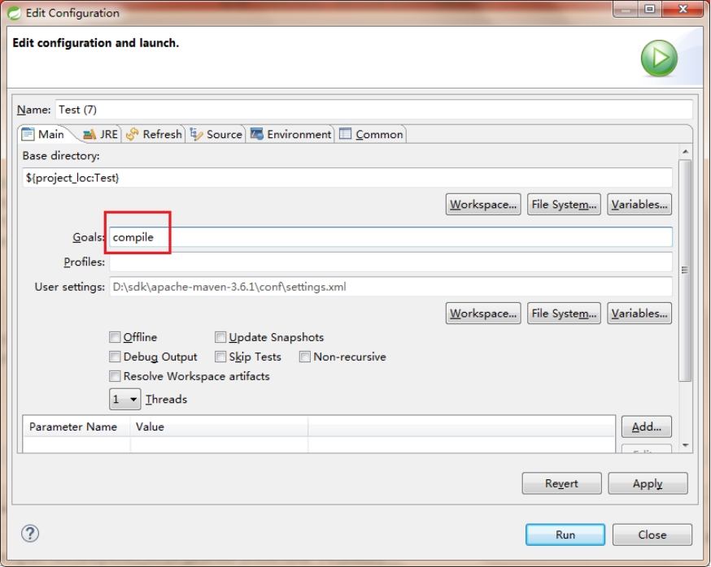Click the Apply button
Viewport: 711px width, 567px height.
click(x=648, y=483)
